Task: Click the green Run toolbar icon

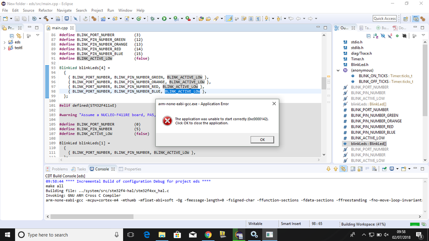Action: [x=164, y=18]
